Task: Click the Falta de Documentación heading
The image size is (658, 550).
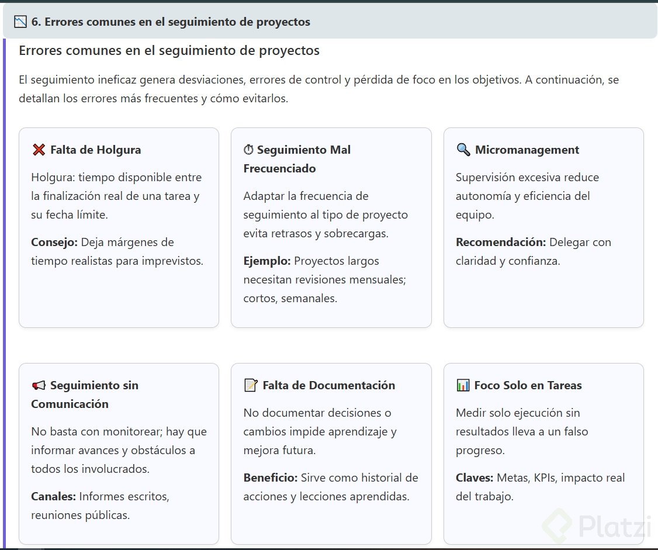Action: pyautogui.click(x=328, y=385)
